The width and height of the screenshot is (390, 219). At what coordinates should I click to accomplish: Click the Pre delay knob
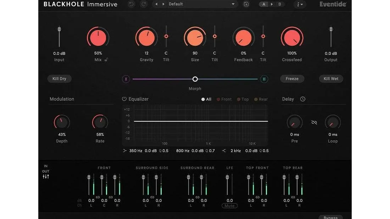point(295,123)
